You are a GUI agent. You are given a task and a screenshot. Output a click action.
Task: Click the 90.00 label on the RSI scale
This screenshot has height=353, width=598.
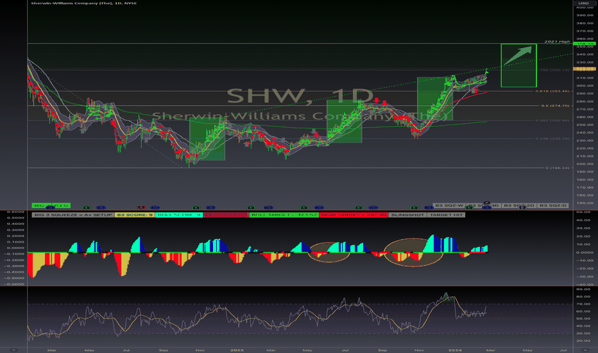583,289
